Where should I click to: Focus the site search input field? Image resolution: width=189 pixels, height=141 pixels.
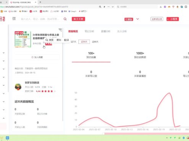point(41,19)
